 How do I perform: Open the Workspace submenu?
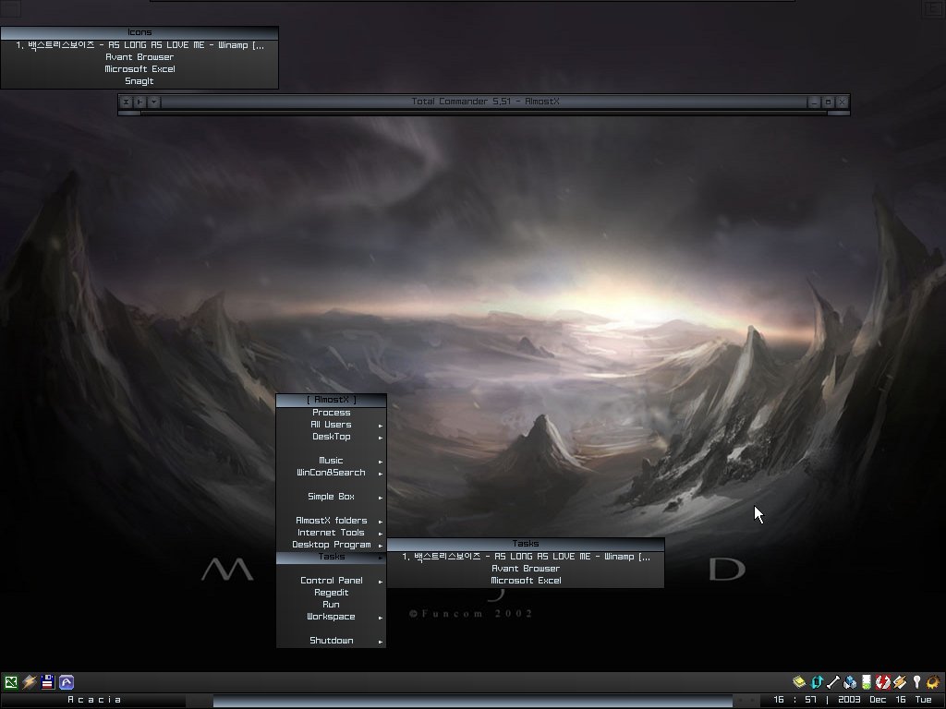tap(332, 617)
